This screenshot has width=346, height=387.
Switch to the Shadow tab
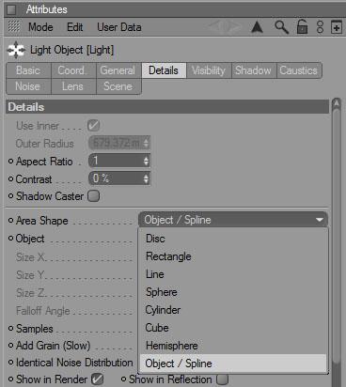click(253, 70)
